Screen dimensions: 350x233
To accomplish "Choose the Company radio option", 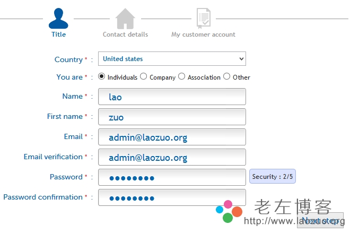I will tap(143, 76).
